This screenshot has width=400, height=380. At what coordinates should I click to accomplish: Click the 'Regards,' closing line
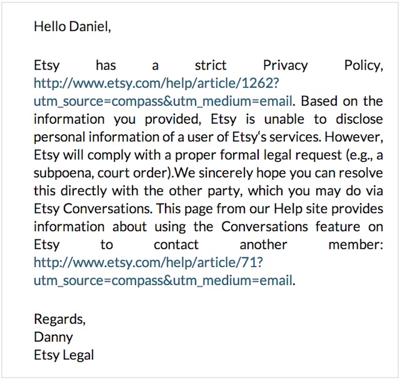[x=60, y=319]
